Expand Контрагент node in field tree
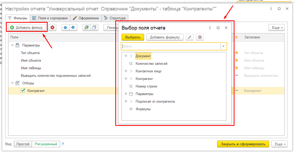 pyautogui.click(x=126, y=79)
